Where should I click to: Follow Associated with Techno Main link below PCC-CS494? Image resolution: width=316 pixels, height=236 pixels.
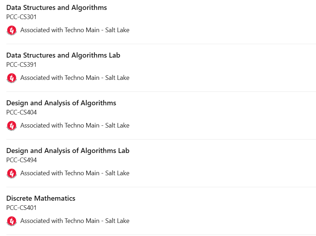(75, 173)
